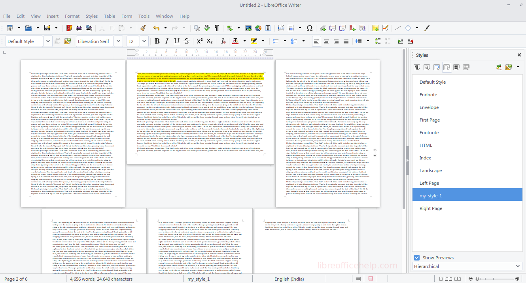Open the Insert menu

point(53,16)
